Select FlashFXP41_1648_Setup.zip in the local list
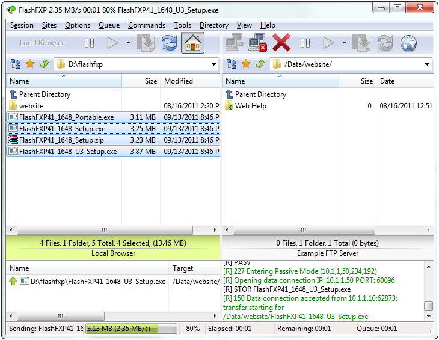439x340 pixels. (x=61, y=140)
